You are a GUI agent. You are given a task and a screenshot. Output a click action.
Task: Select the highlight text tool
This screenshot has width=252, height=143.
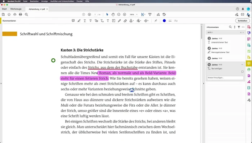coord(79,21)
